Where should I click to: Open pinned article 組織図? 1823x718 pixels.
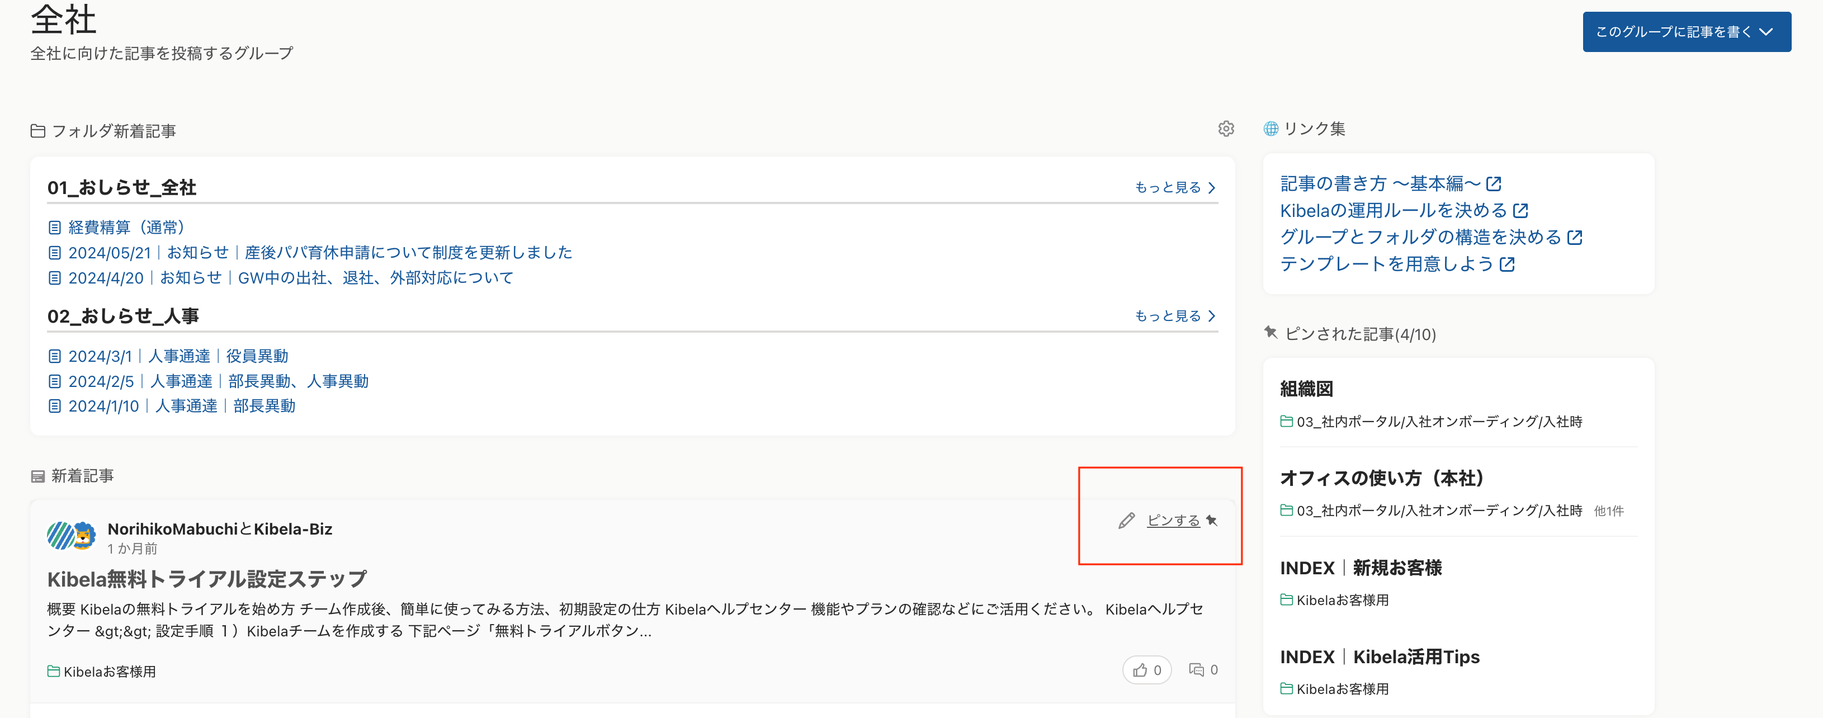coord(1306,389)
